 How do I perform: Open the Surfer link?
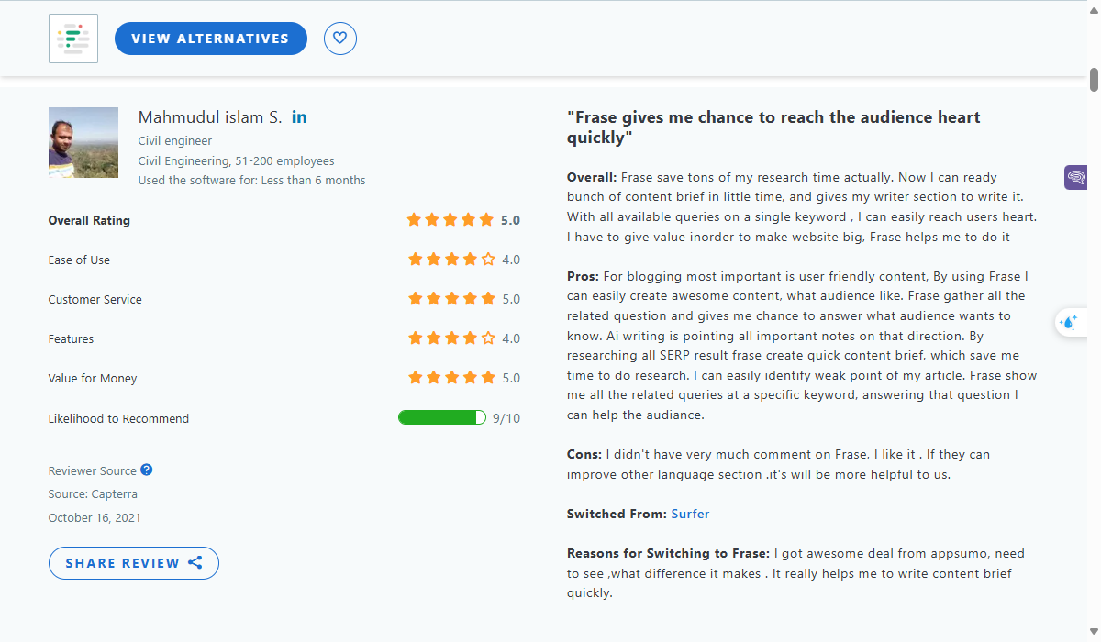pyautogui.click(x=690, y=514)
